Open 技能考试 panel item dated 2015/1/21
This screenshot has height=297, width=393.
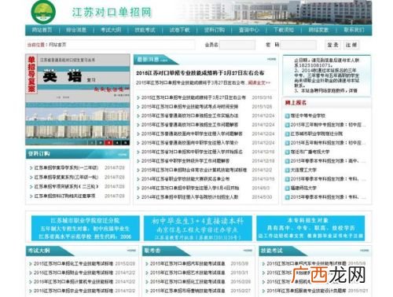(x=307, y=291)
